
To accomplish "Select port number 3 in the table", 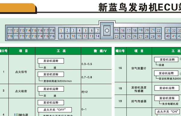I will pos(4,90).
